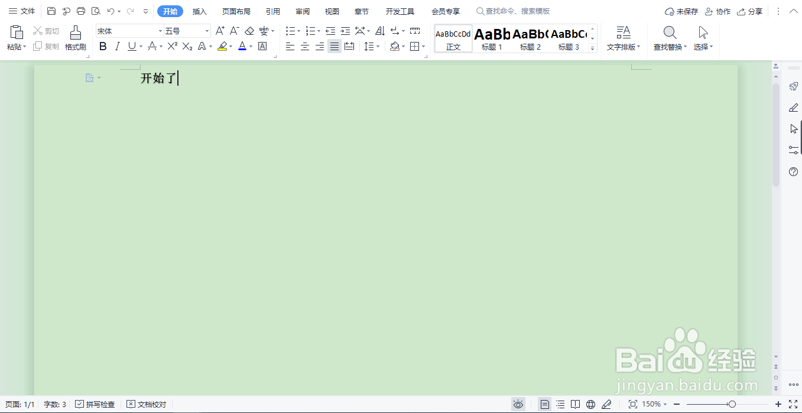802x413 pixels.
Task: Switch to the 页面布局 tab
Action: 236,11
